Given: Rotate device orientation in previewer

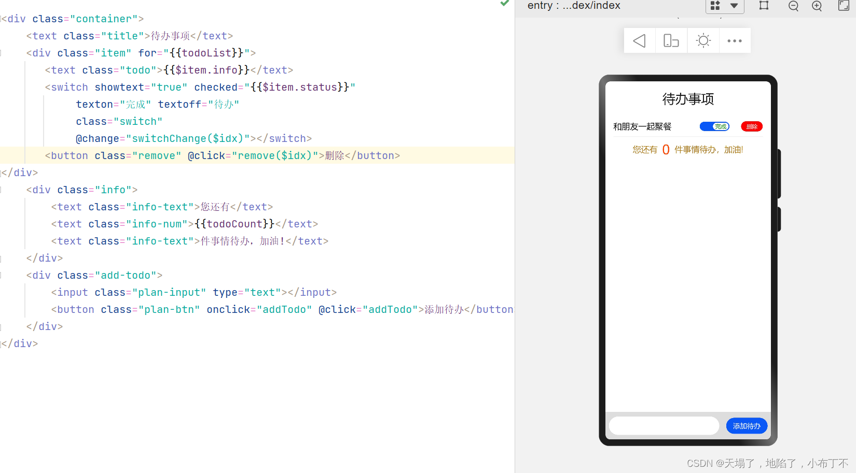Looking at the screenshot, I should [x=671, y=41].
